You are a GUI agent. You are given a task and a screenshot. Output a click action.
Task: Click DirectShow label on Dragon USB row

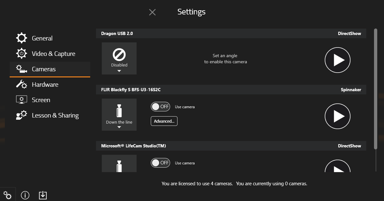(x=350, y=33)
